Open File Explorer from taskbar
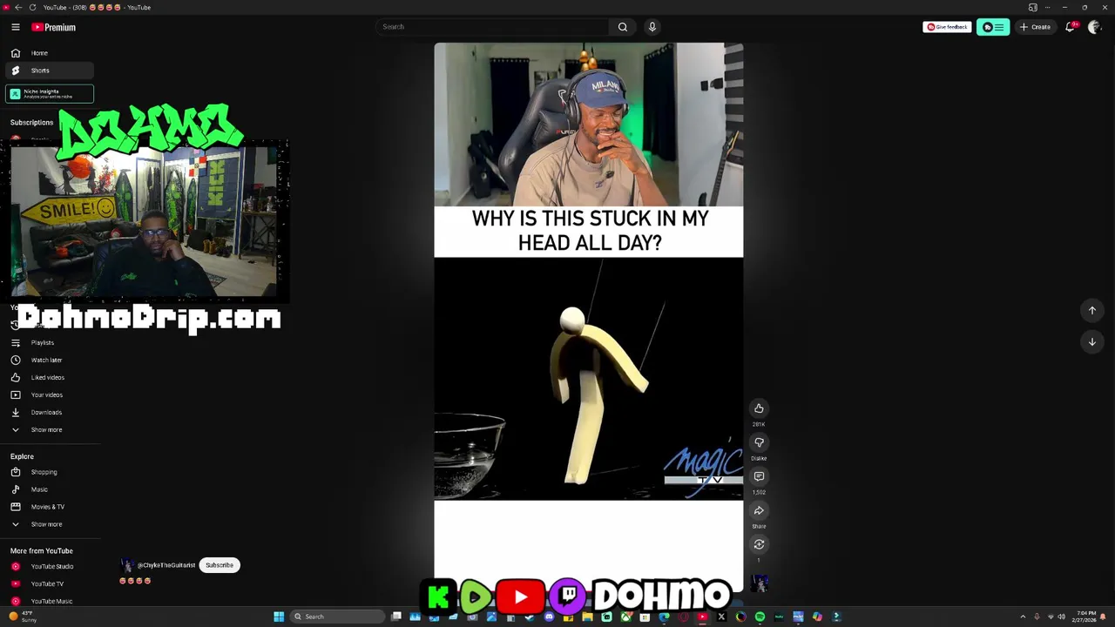Viewport: 1115px width, 627px height. coord(588,617)
